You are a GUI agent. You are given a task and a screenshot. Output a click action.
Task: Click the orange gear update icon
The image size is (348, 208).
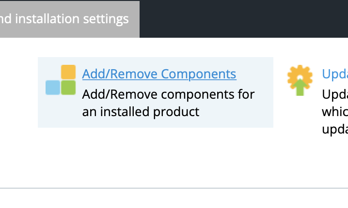click(300, 80)
